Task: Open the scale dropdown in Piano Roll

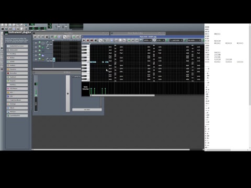Action: click(x=194, y=40)
